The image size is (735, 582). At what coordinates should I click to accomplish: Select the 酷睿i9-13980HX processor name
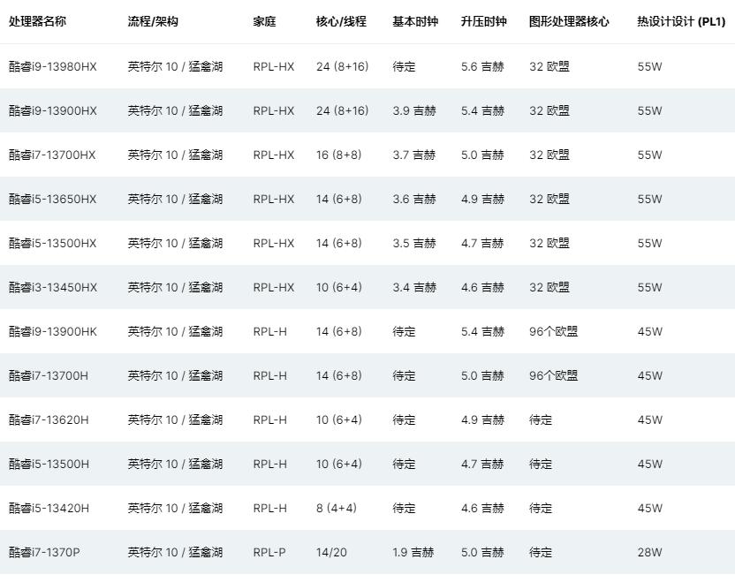pos(53,66)
